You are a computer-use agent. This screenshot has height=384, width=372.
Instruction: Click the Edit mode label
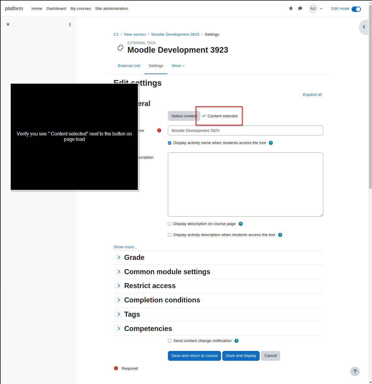340,9
